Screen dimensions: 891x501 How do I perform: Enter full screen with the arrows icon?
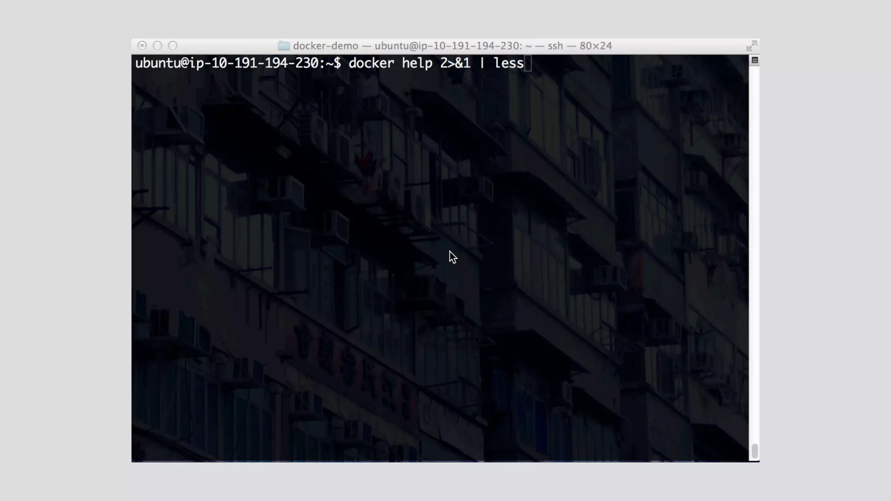[x=751, y=46]
